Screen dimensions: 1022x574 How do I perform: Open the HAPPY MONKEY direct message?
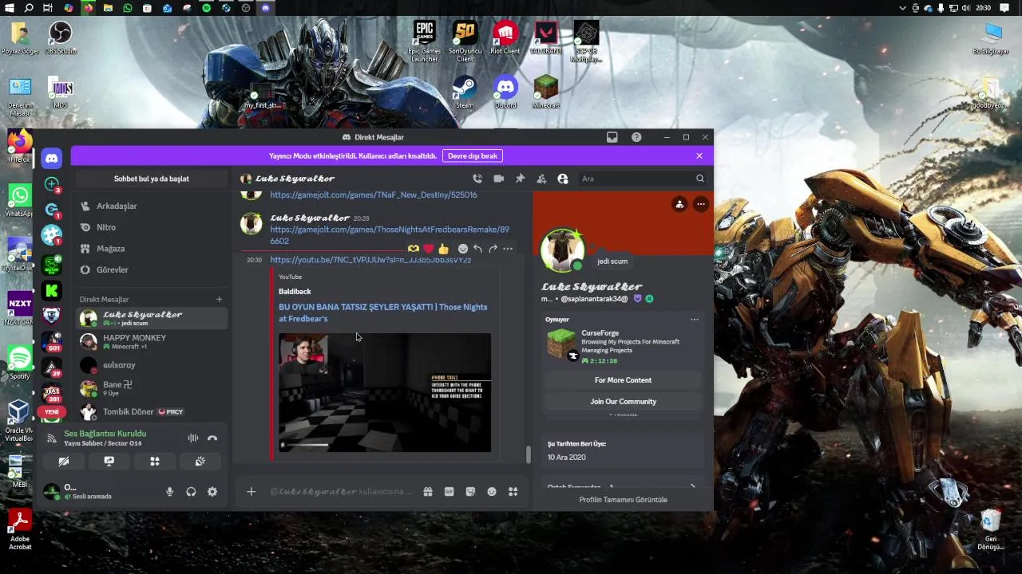tap(152, 342)
